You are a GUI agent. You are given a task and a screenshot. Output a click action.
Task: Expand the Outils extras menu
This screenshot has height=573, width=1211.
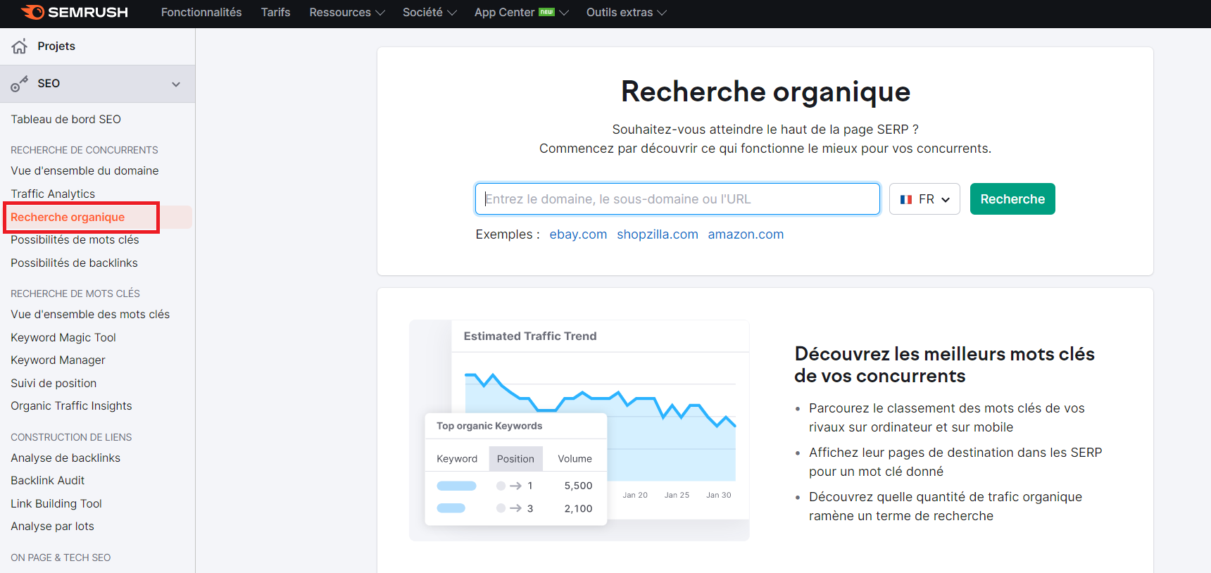point(626,13)
